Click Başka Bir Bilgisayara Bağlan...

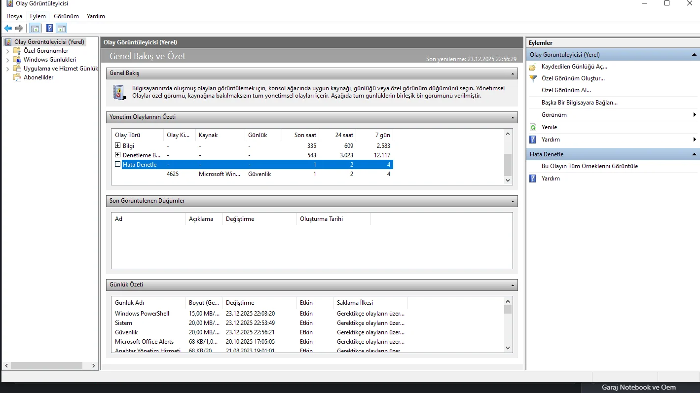click(x=580, y=103)
